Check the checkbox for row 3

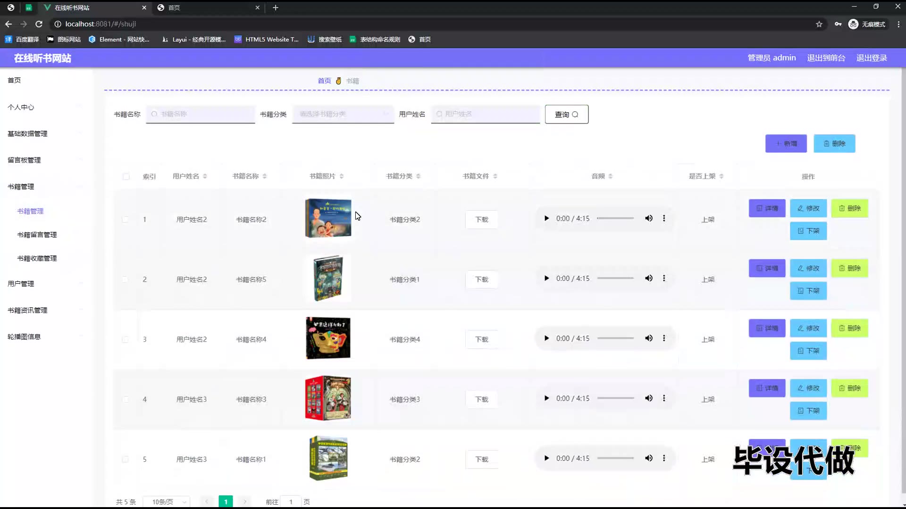(x=125, y=339)
